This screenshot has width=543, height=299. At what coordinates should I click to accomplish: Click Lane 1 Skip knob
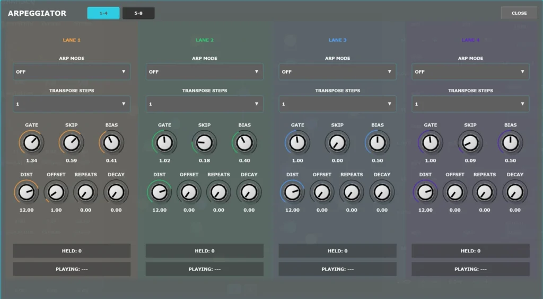tap(72, 142)
